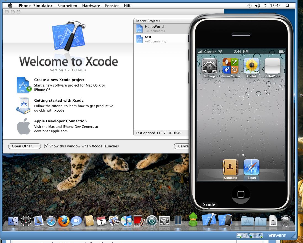Open Dashboard gauge icon in Dock
Image resolution: width=303 pixels, height=243 pixels.
[26, 221]
